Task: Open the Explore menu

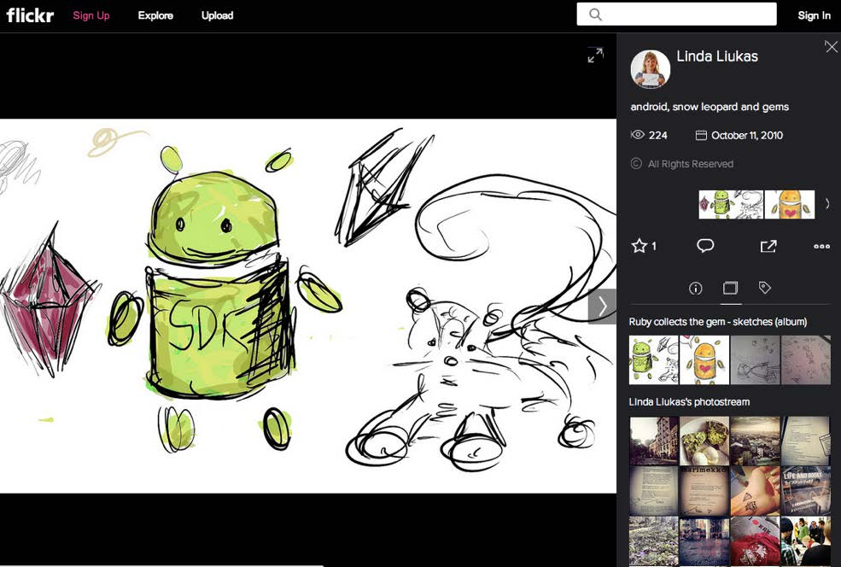Action: tap(155, 15)
